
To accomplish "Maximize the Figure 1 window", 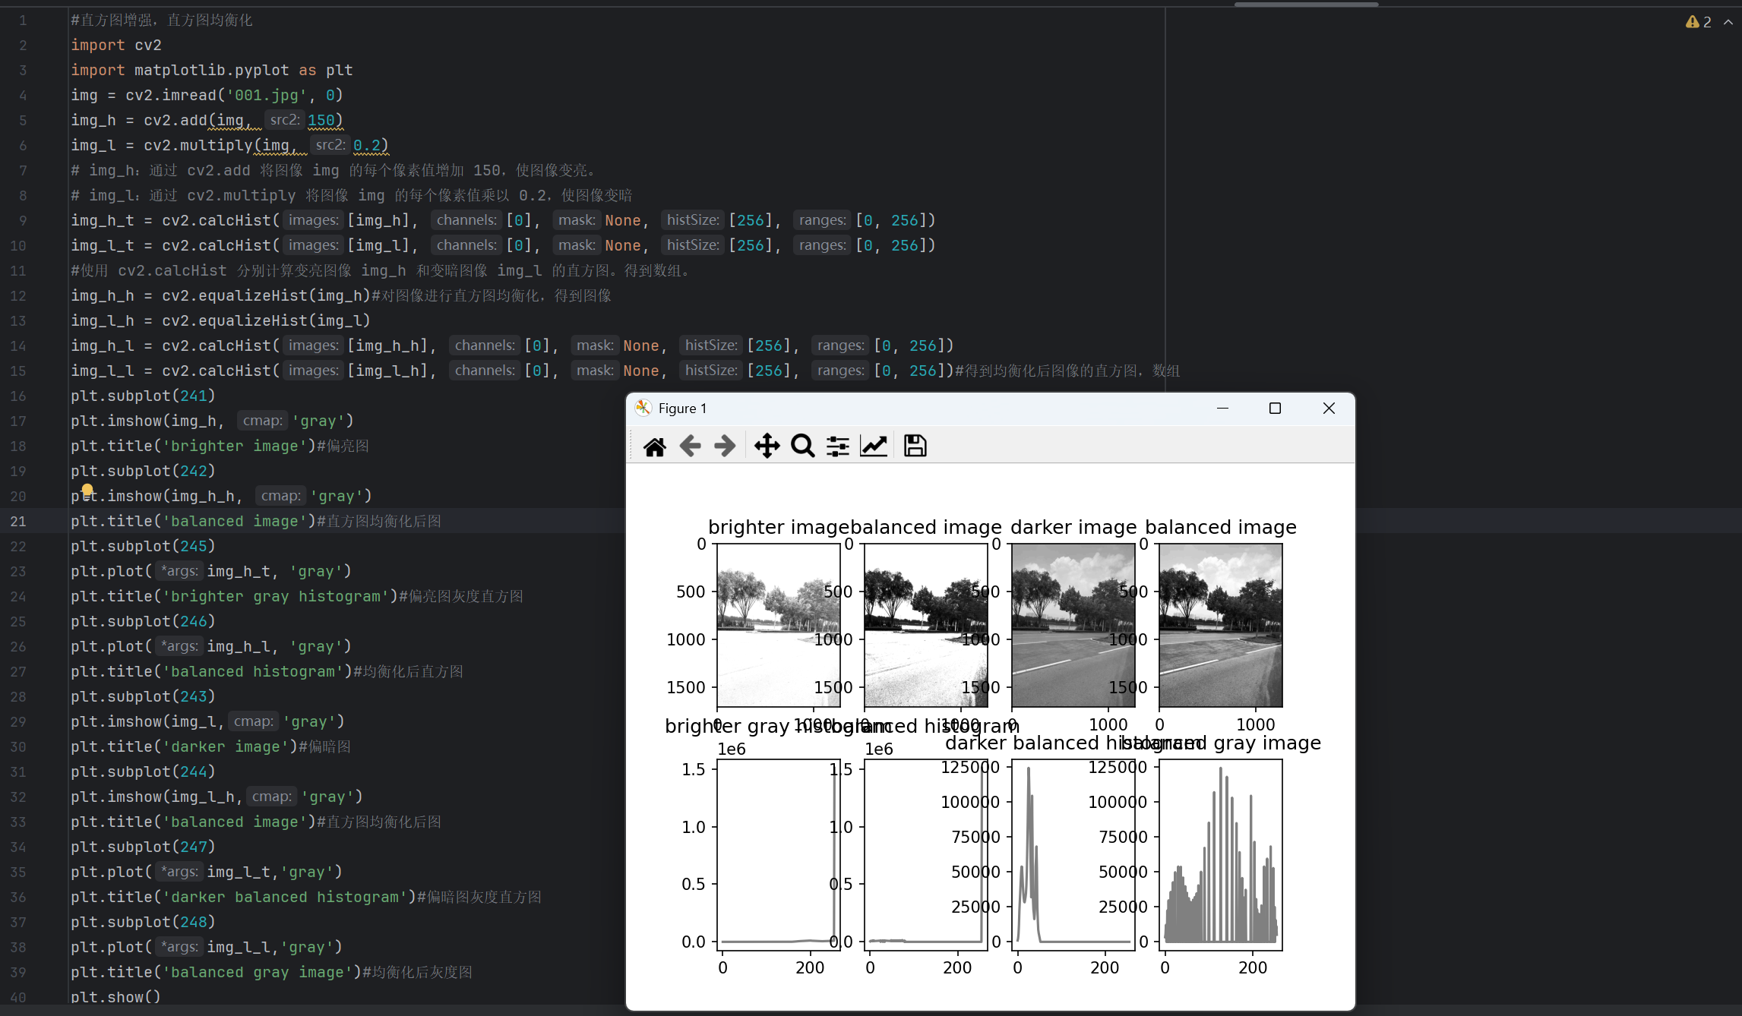I will click(x=1275, y=409).
